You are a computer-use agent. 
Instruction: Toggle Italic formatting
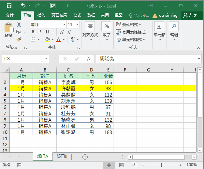click(x=40, y=32)
